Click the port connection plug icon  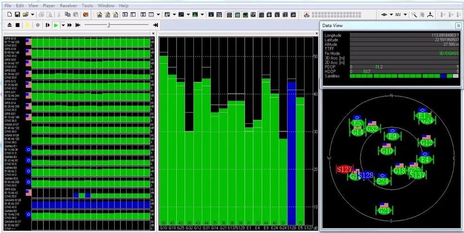[384, 14]
